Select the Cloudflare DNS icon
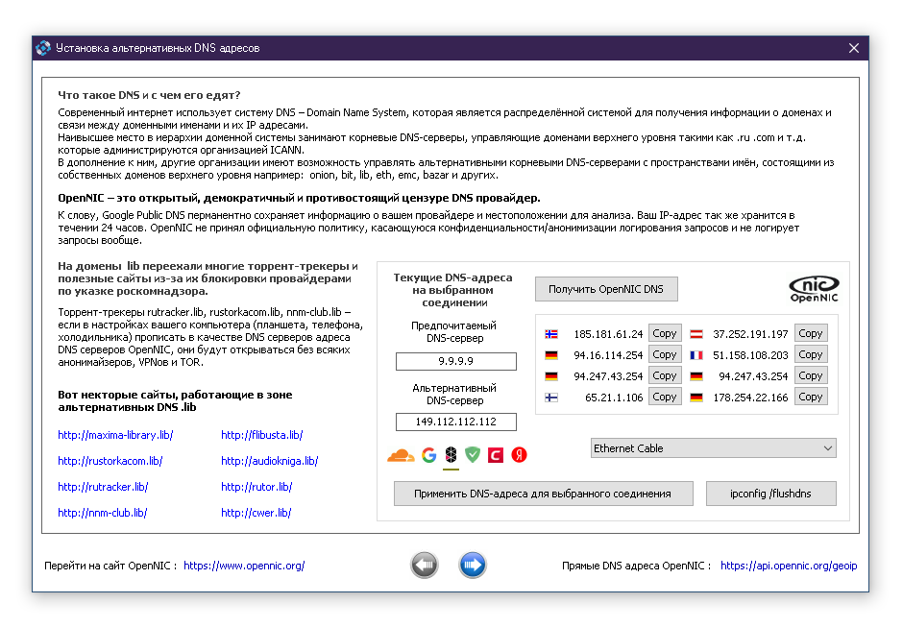 click(x=401, y=455)
